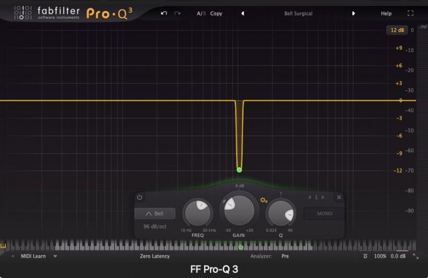Select the green band 1 EQ node
Screen dimensions: 428x278
click(240, 170)
